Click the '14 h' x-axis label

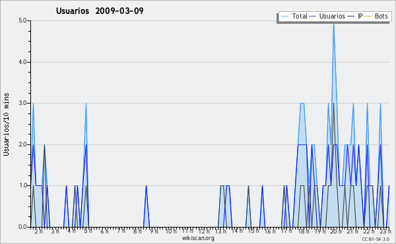(237, 231)
